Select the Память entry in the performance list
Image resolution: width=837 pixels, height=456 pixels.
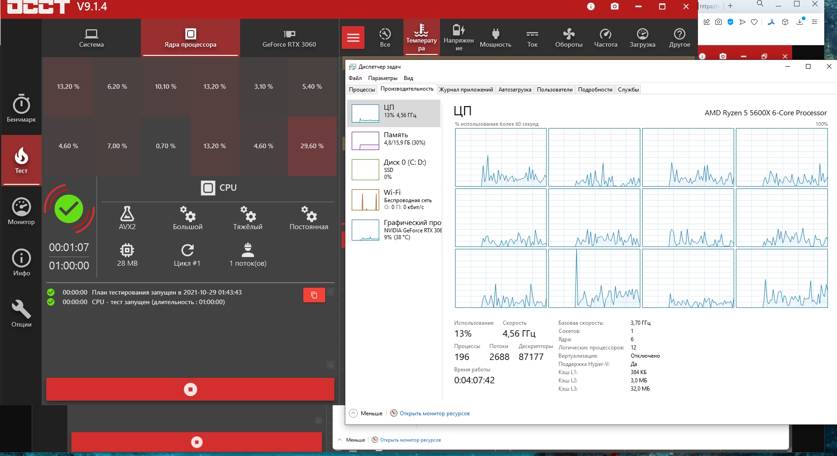(x=394, y=140)
